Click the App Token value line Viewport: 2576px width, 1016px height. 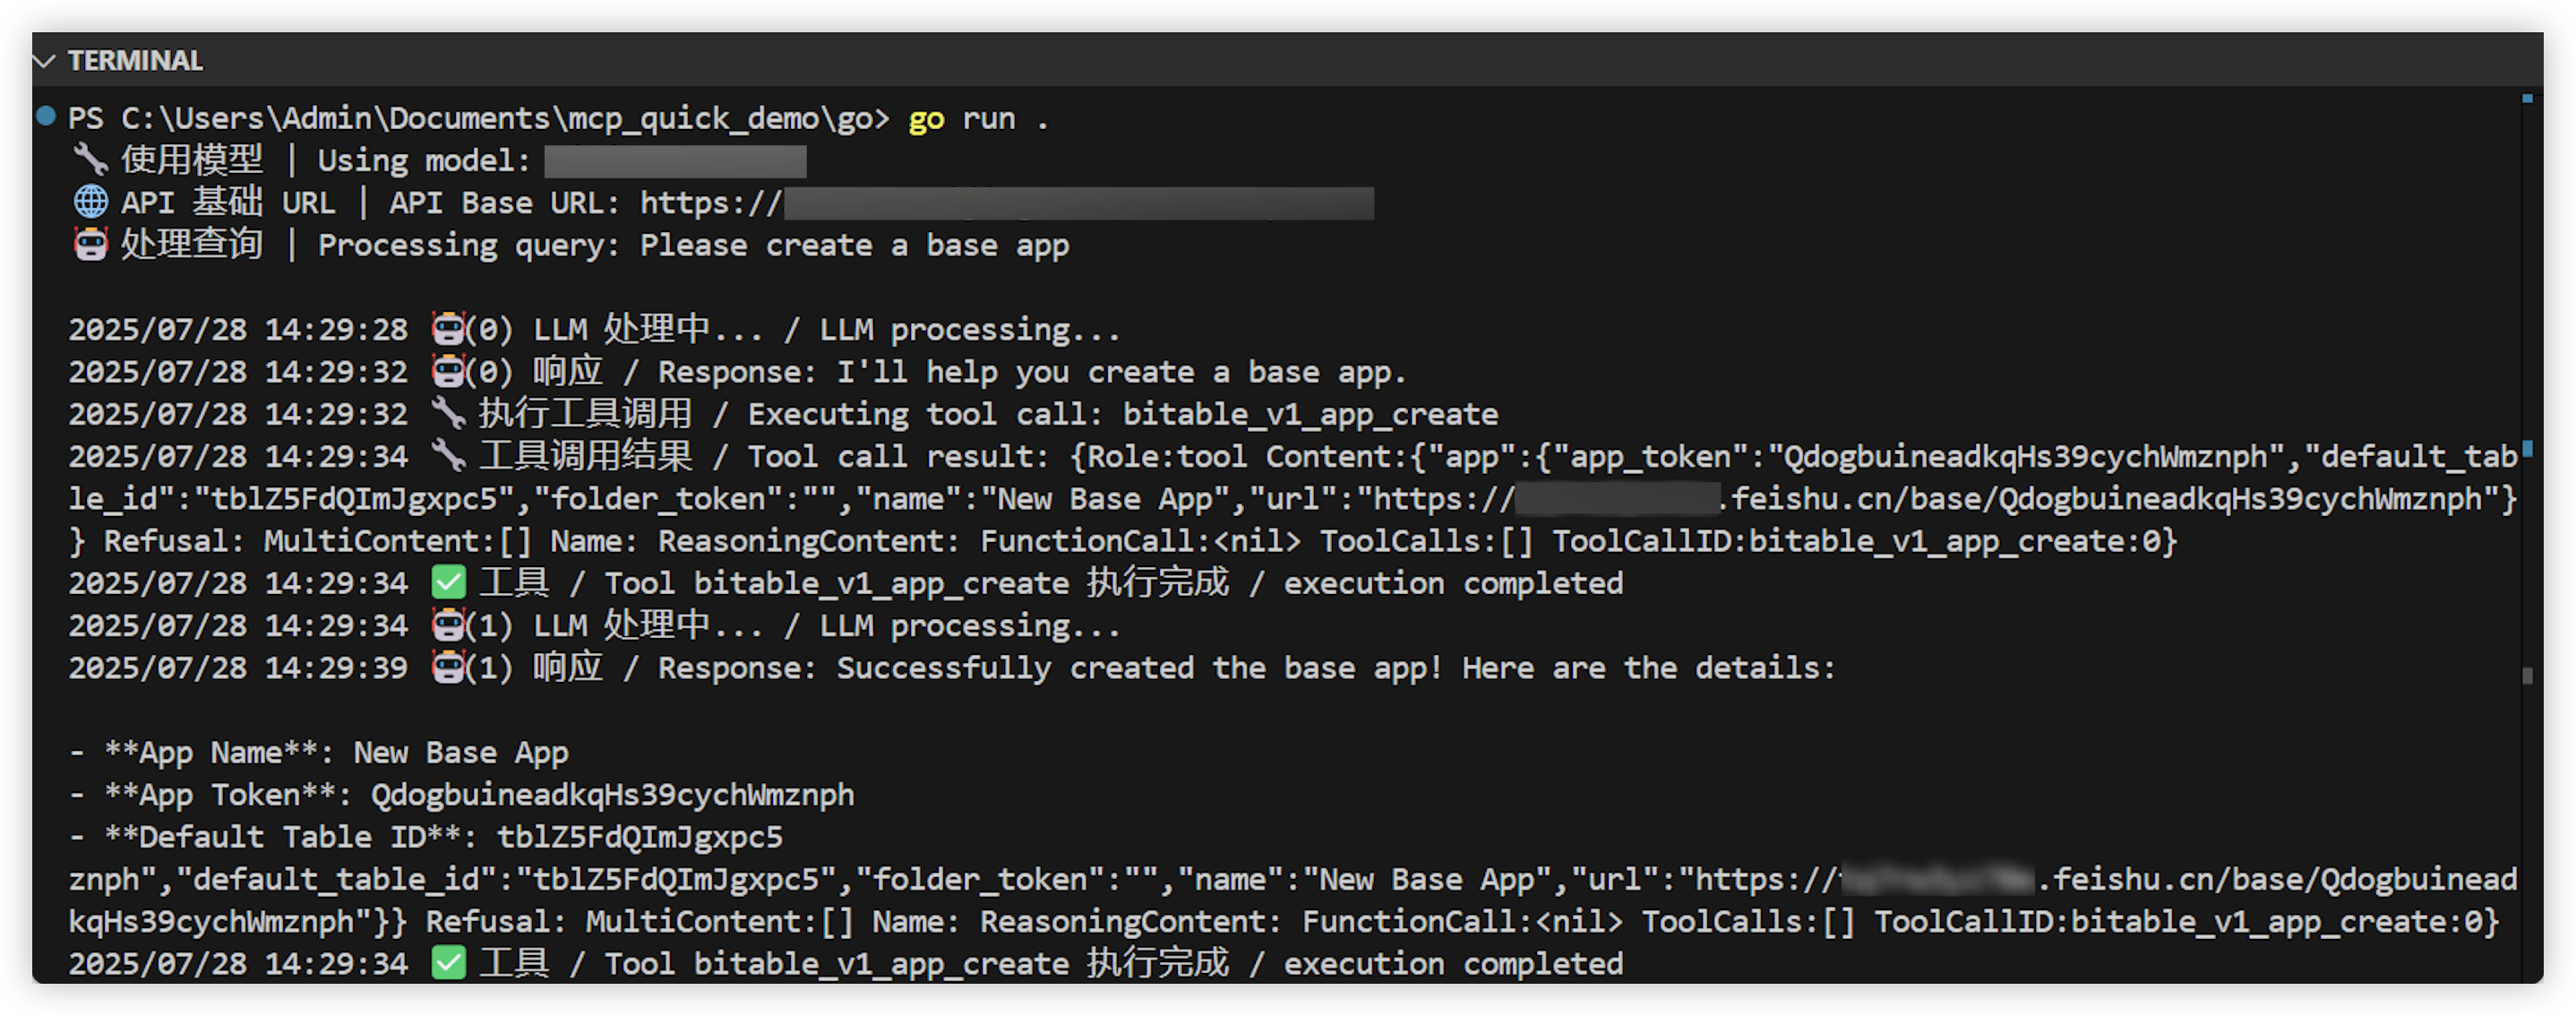(612, 795)
